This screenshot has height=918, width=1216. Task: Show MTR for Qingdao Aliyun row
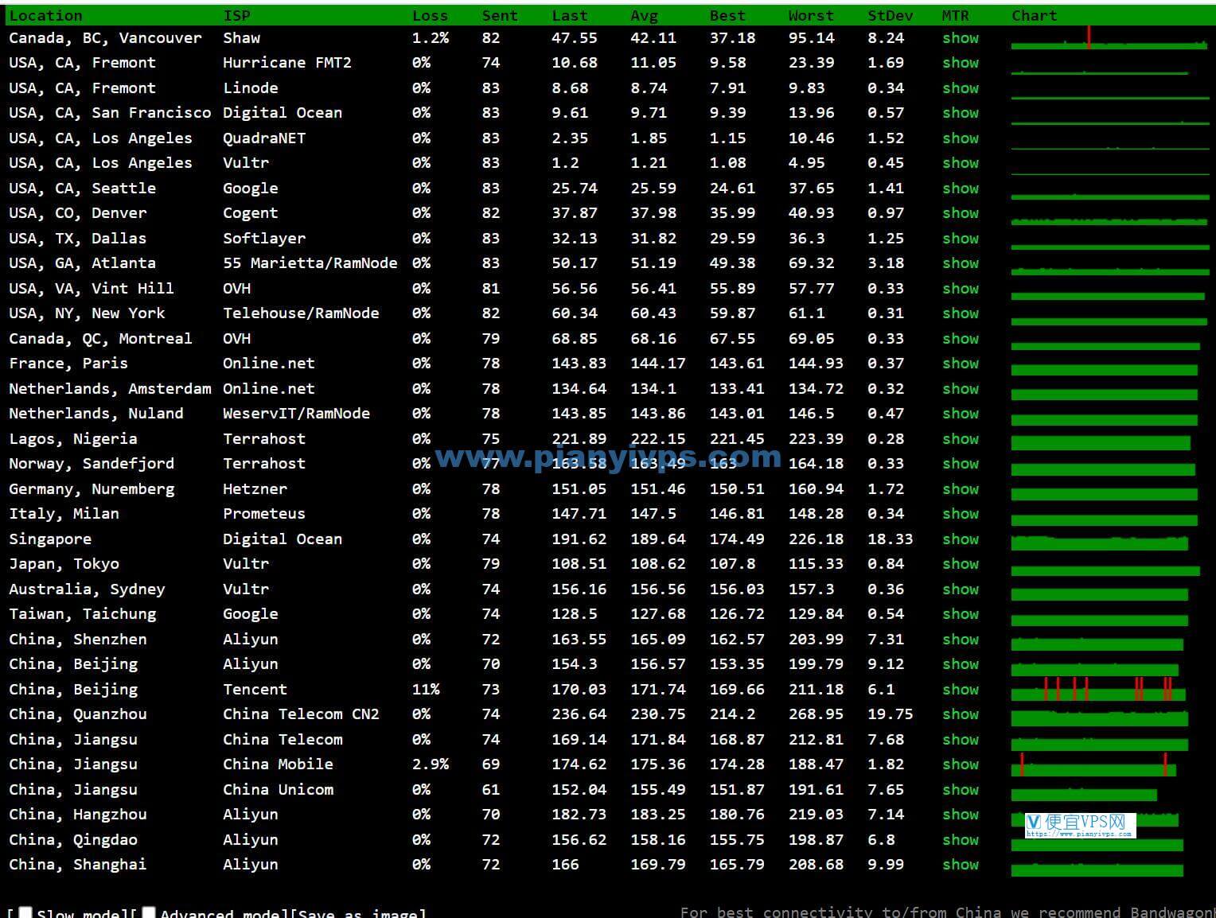(961, 840)
